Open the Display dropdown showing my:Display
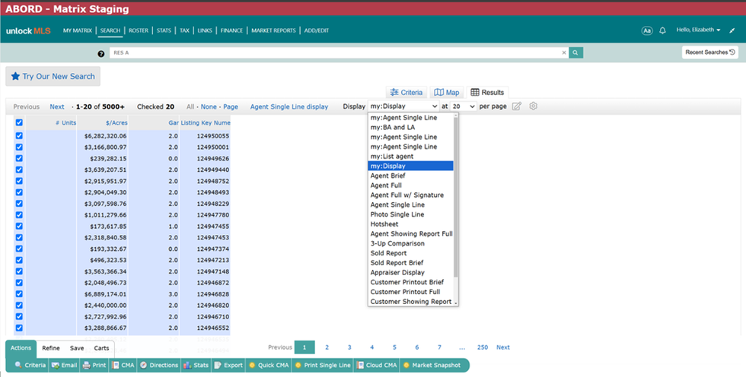 [403, 106]
